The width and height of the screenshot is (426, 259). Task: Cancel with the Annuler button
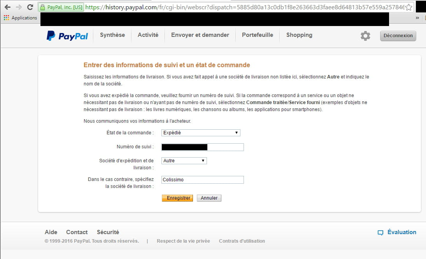209,198
